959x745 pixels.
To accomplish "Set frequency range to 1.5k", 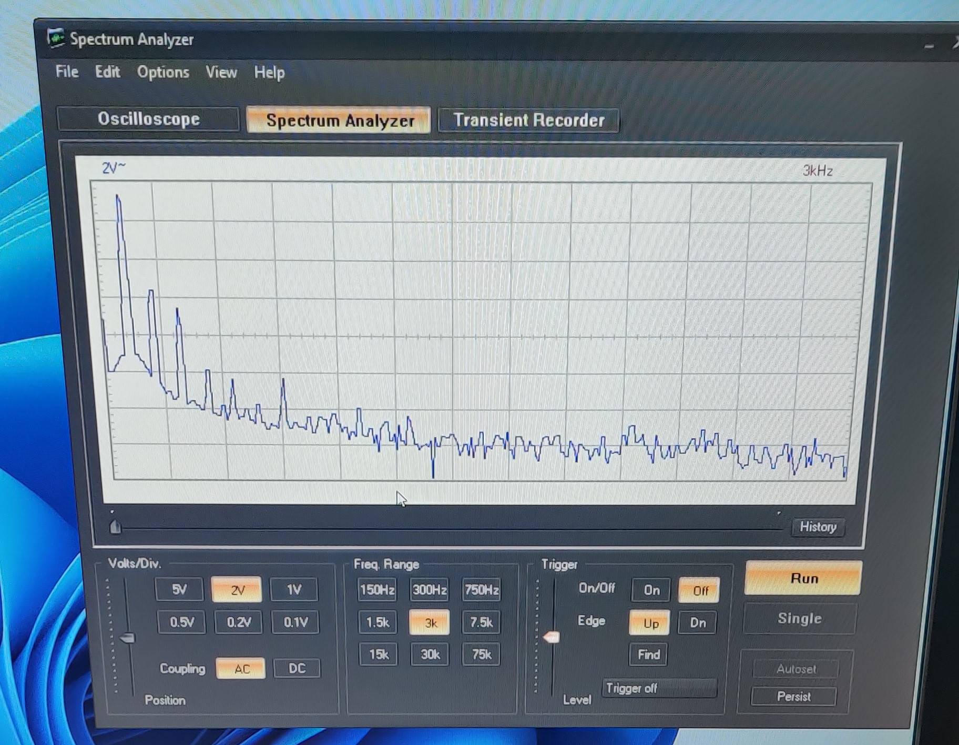I will pyautogui.click(x=378, y=623).
